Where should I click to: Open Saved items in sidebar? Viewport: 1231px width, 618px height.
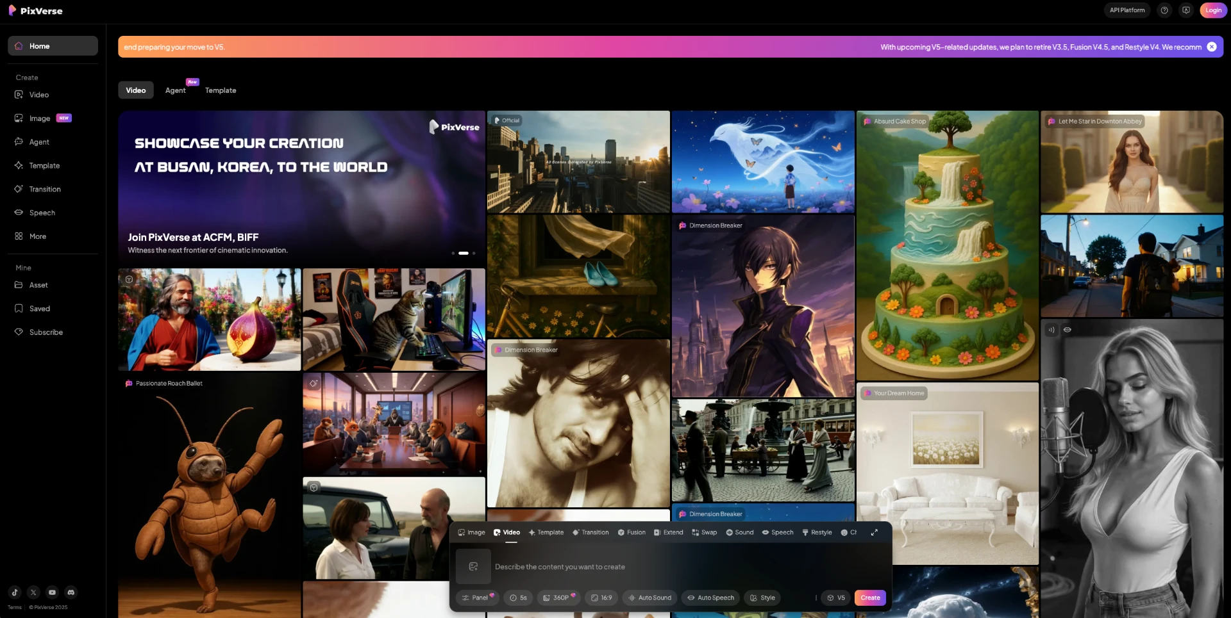click(x=53, y=309)
